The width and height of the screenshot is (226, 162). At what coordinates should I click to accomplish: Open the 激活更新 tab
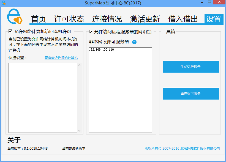pos(145,19)
